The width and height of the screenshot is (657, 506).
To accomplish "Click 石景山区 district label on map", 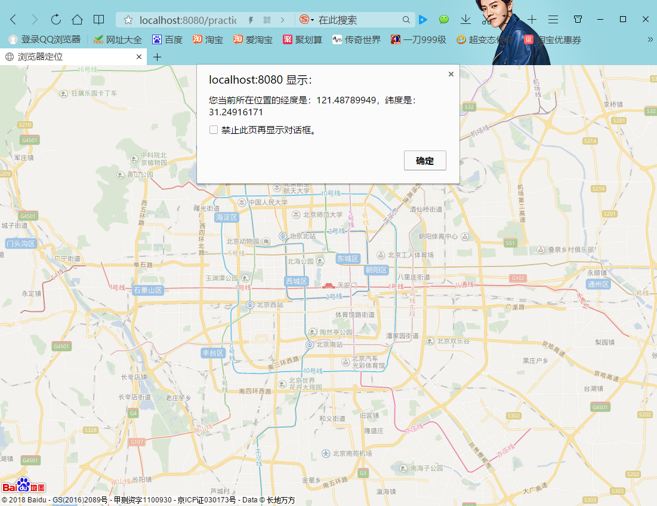I will tap(148, 290).
